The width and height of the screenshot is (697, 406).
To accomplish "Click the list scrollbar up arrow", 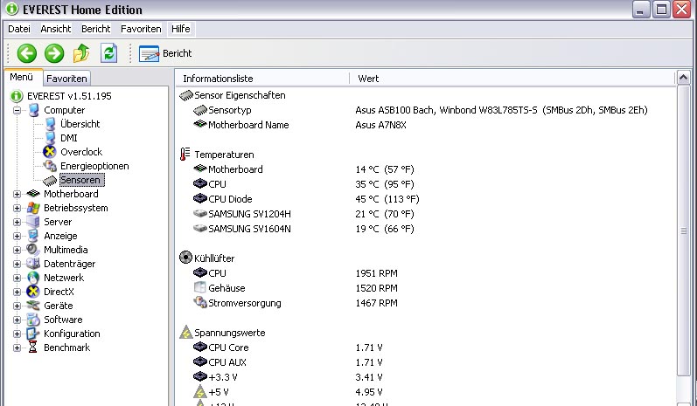I will (684, 78).
